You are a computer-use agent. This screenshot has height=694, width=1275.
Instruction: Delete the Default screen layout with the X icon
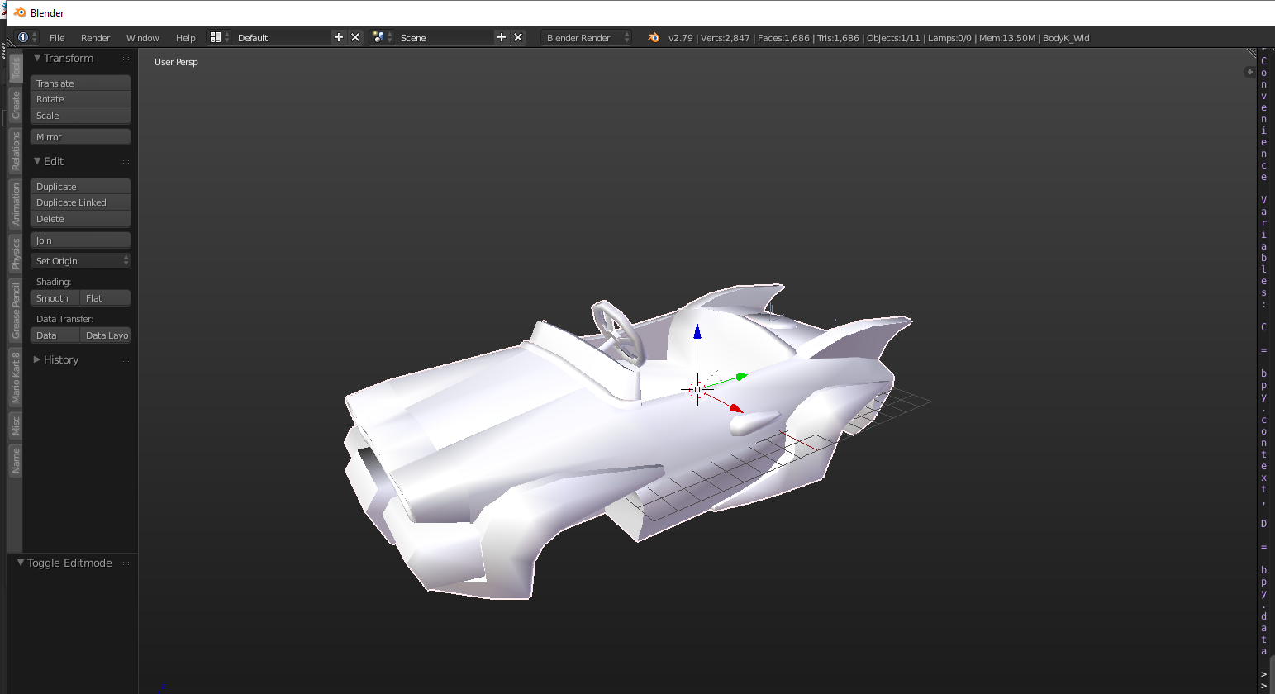(354, 37)
